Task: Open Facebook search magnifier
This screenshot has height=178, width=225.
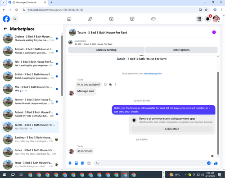Action: [x=15, y=19]
